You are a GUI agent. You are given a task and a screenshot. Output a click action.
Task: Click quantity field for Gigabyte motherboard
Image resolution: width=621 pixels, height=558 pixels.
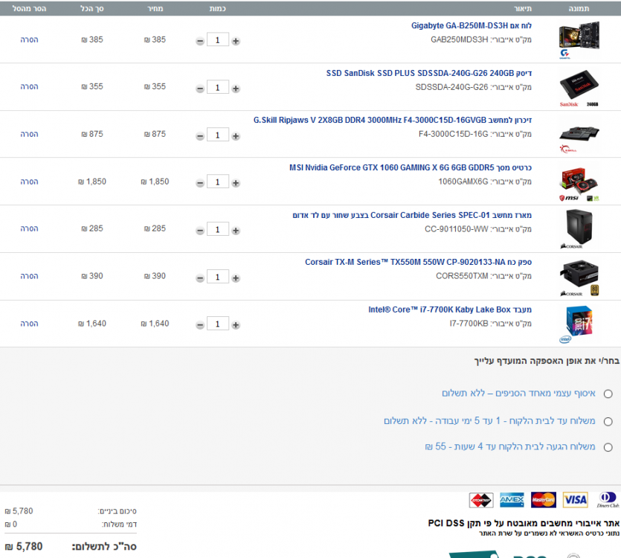click(217, 39)
